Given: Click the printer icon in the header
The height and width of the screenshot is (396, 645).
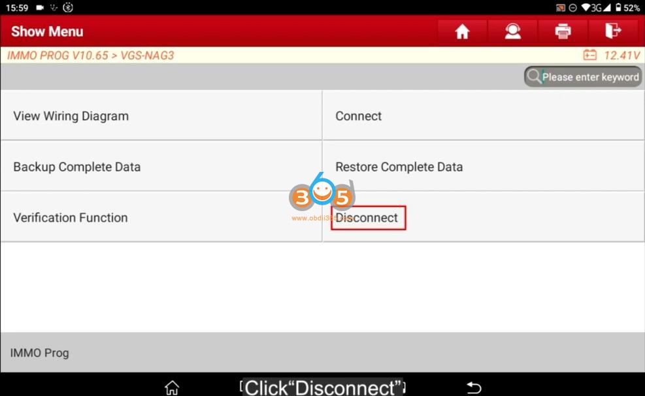Looking at the screenshot, I should [563, 31].
